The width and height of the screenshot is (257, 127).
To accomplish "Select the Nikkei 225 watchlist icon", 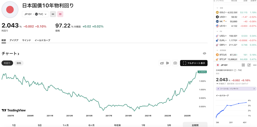I will point(217,21).
